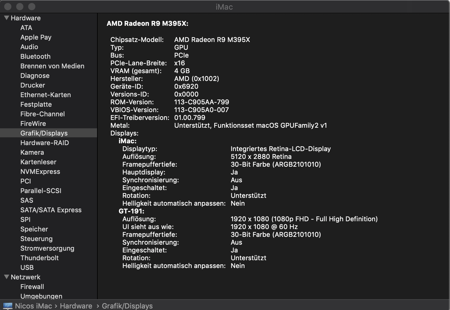Image resolution: width=450 pixels, height=310 pixels.
Task: Click the Metal support value text
Action: point(251,125)
